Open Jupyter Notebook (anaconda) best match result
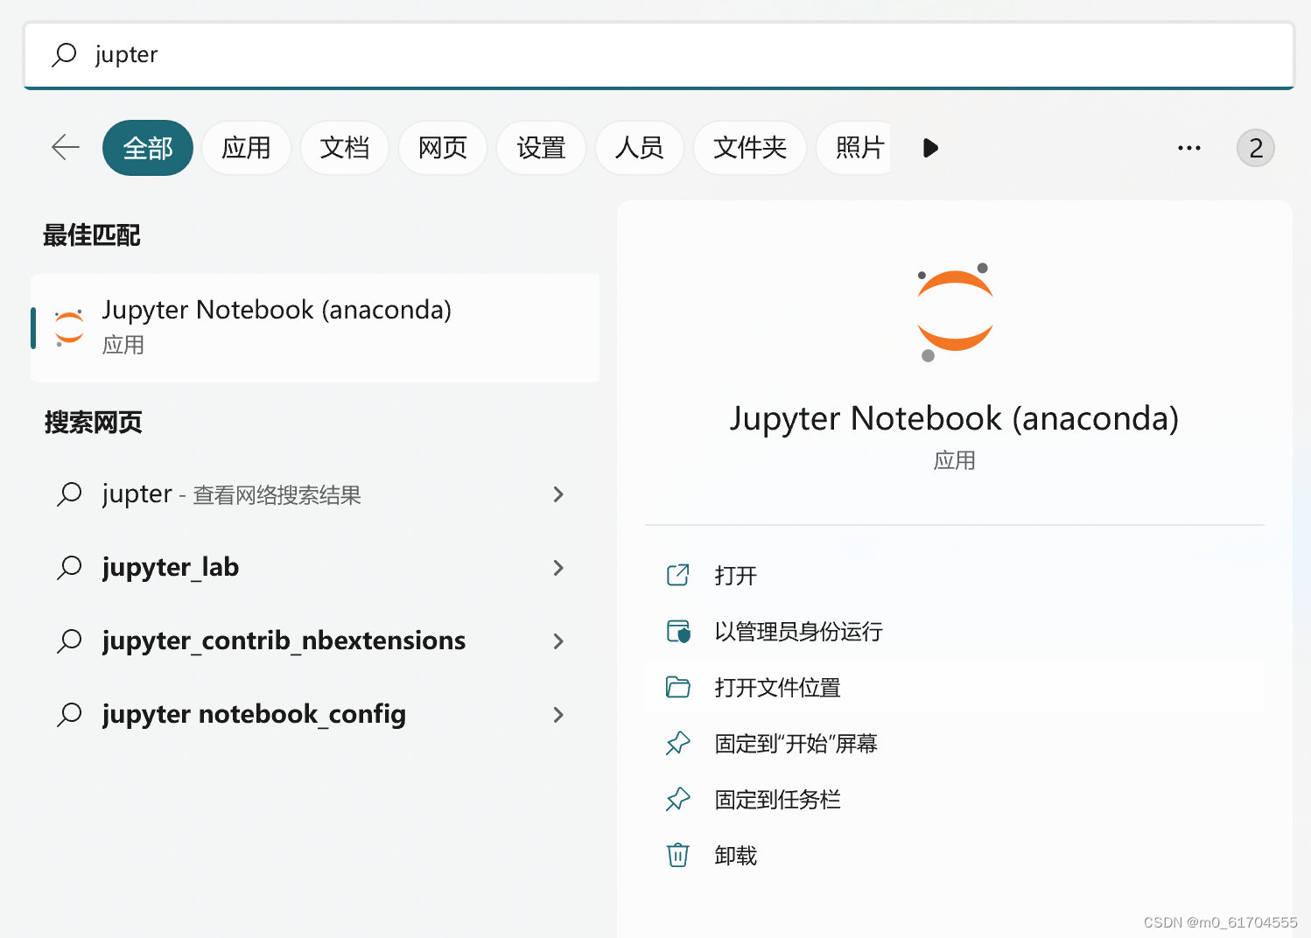Image resolution: width=1311 pixels, height=938 pixels. [315, 327]
